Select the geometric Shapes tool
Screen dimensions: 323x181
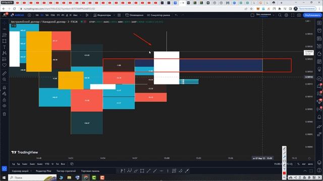[5, 41]
